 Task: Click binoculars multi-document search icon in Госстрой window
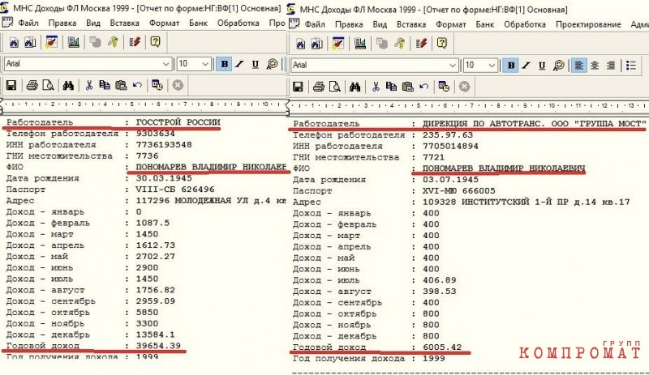[x=30, y=42]
